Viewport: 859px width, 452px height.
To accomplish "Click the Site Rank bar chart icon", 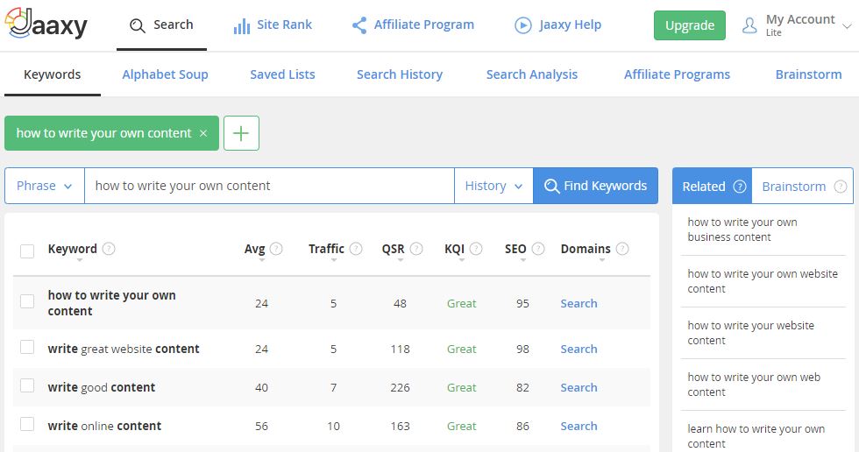I will click(242, 25).
